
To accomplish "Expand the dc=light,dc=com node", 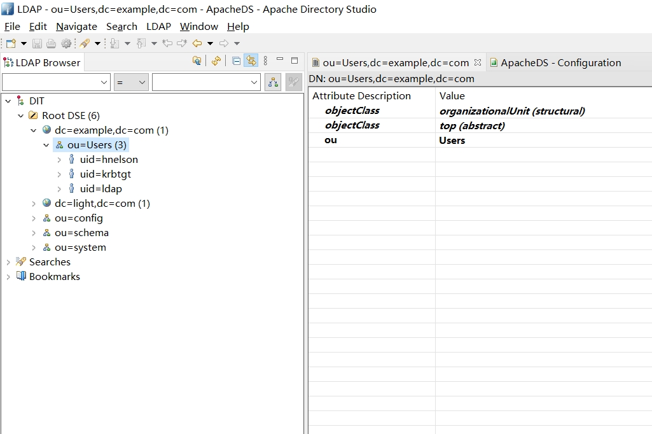I will coord(34,204).
